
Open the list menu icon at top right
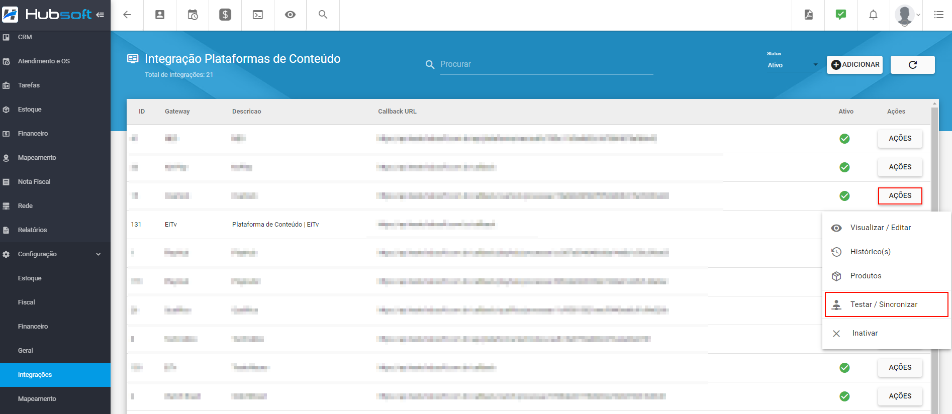[x=938, y=15]
